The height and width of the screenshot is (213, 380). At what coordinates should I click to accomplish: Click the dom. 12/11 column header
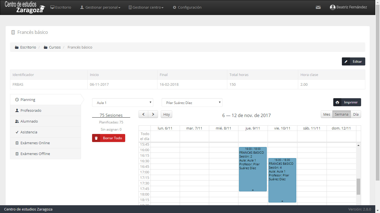[341, 128]
